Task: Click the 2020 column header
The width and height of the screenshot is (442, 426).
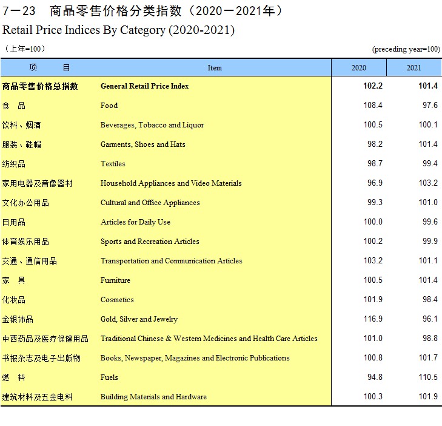Action: click(x=358, y=68)
